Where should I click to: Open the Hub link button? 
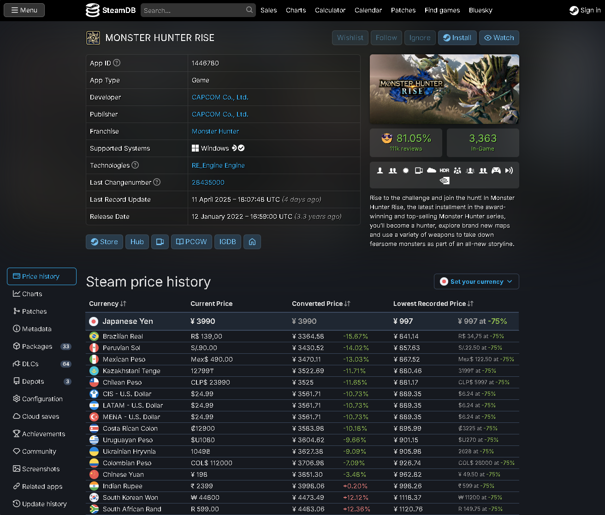pos(137,242)
